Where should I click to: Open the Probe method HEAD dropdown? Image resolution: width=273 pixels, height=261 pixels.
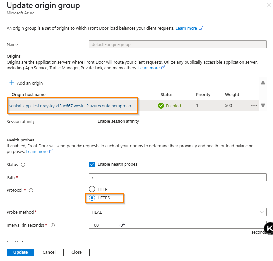(x=178, y=212)
